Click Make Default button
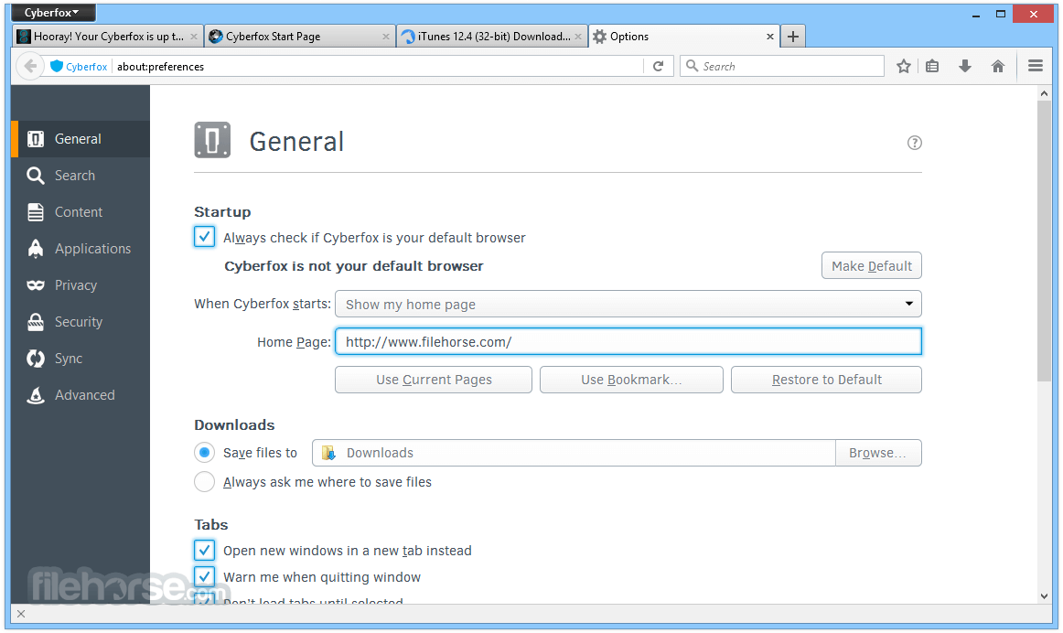The width and height of the screenshot is (1063, 633). click(x=871, y=265)
